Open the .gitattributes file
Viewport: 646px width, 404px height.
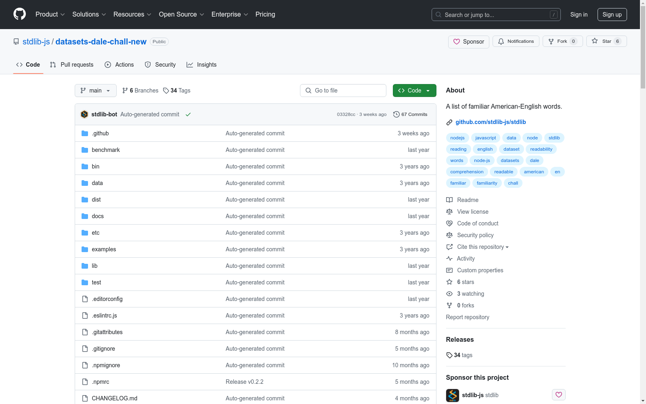click(107, 332)
